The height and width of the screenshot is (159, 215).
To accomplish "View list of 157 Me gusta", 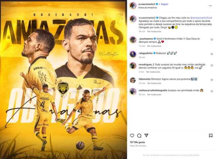I will click(137, 142).
